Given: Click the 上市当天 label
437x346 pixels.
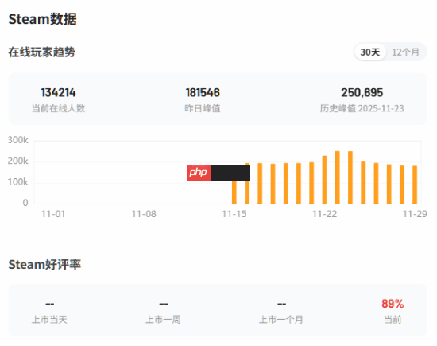Looking at the screenshot, I should [49, 320].
